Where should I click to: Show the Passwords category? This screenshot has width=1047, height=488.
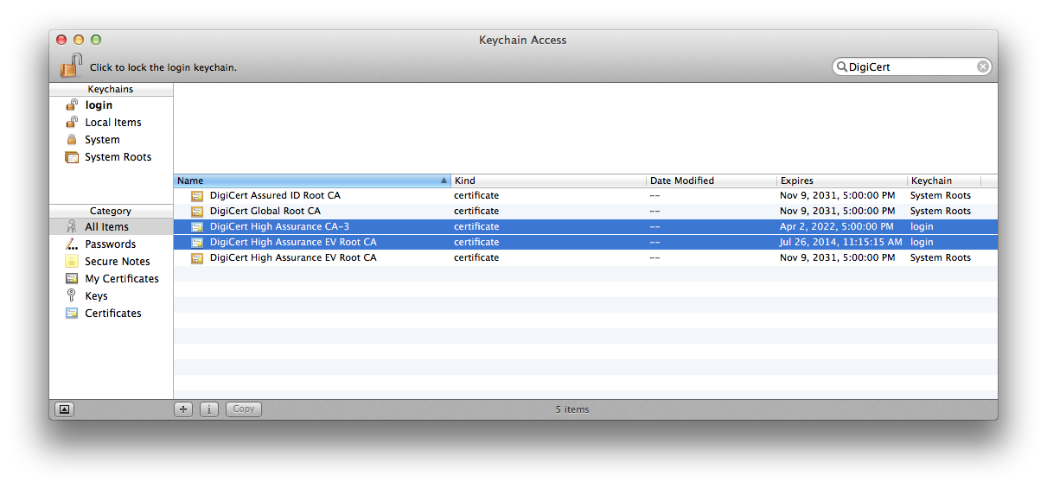[111, 244]
